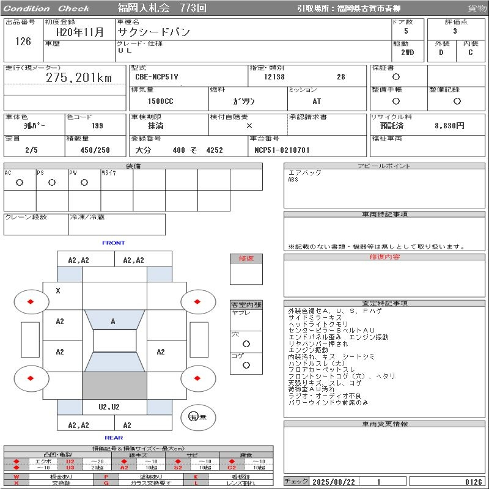
Task: Click the overall grade 3 under 評価点
Action: coord(455,31)
